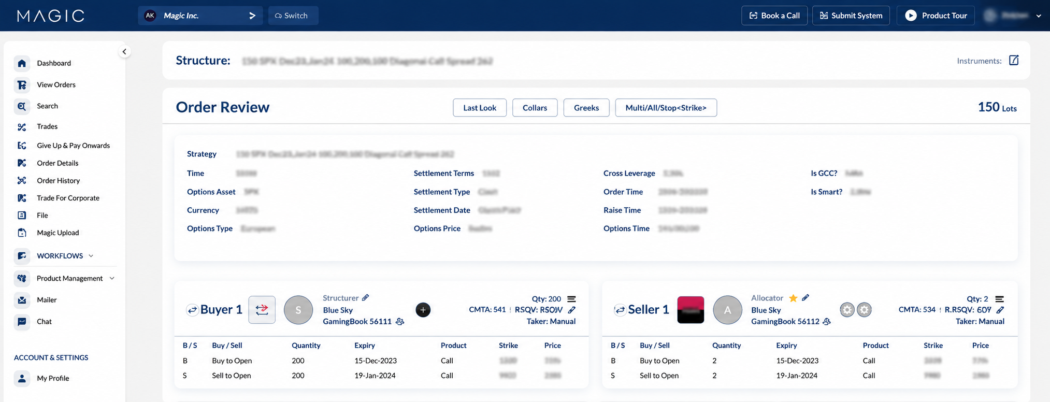Open the Collars tab
This screenshot has height=402, width=1050.
[535, 108]
